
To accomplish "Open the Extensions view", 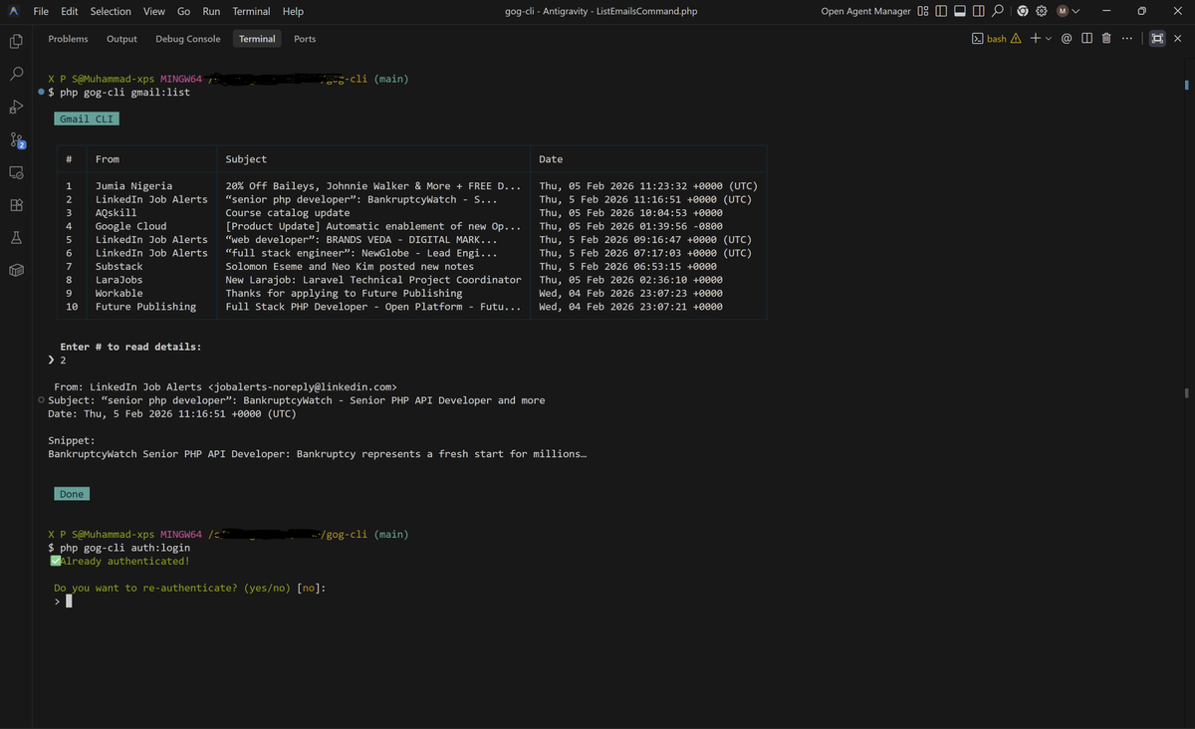I will pyautogui.click(x=16, y=205).
